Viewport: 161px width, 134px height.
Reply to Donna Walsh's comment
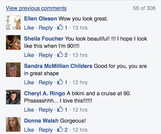point(46,130)
